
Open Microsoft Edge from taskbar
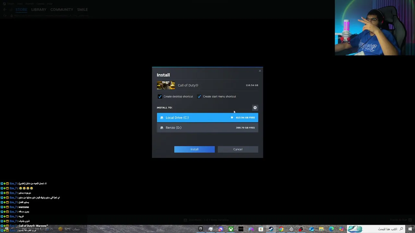point(331,229)
